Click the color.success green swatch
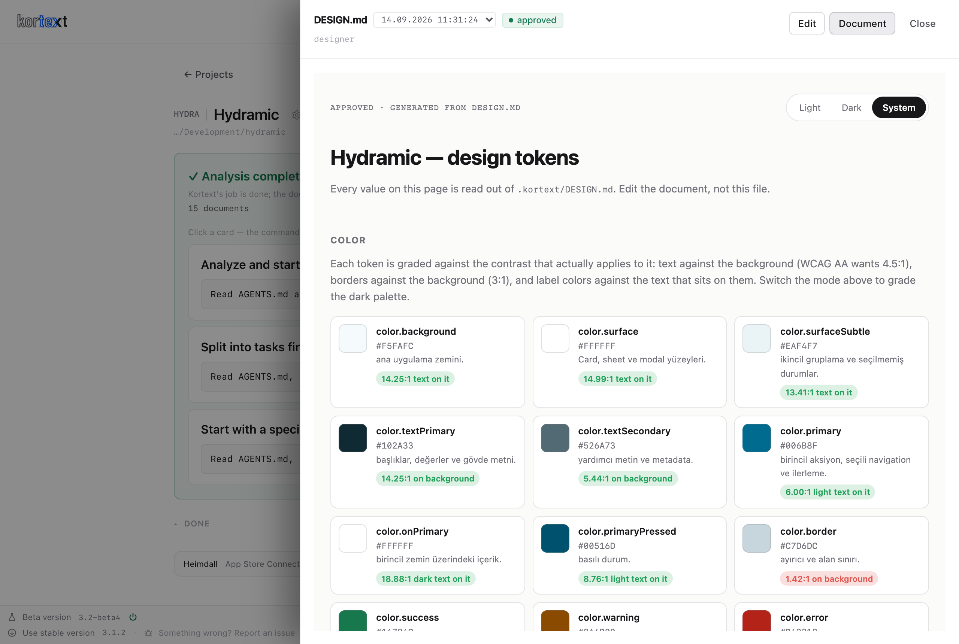This screenshot has width=959, height=644. coord(353,620)
